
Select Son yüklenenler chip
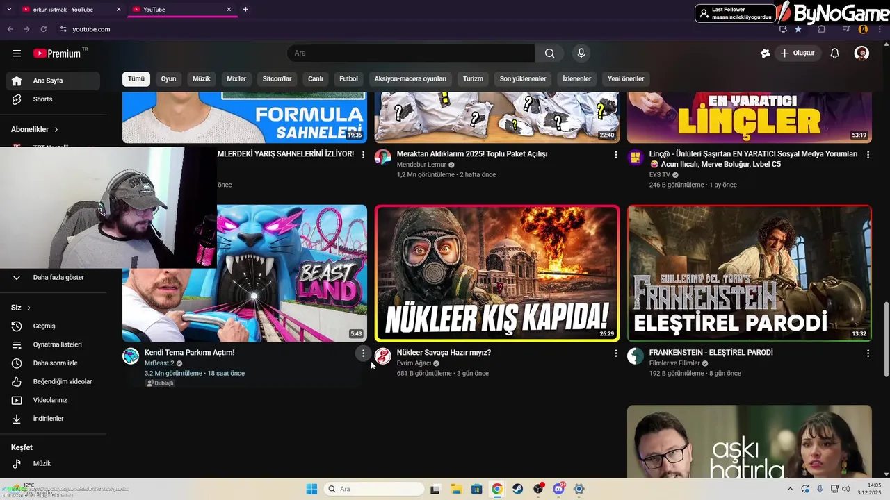coord(523,78)
